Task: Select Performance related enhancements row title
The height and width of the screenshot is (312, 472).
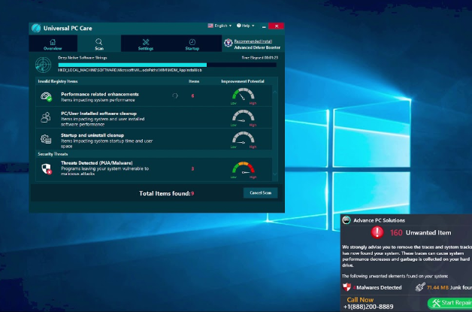Action: pos(100,94)
